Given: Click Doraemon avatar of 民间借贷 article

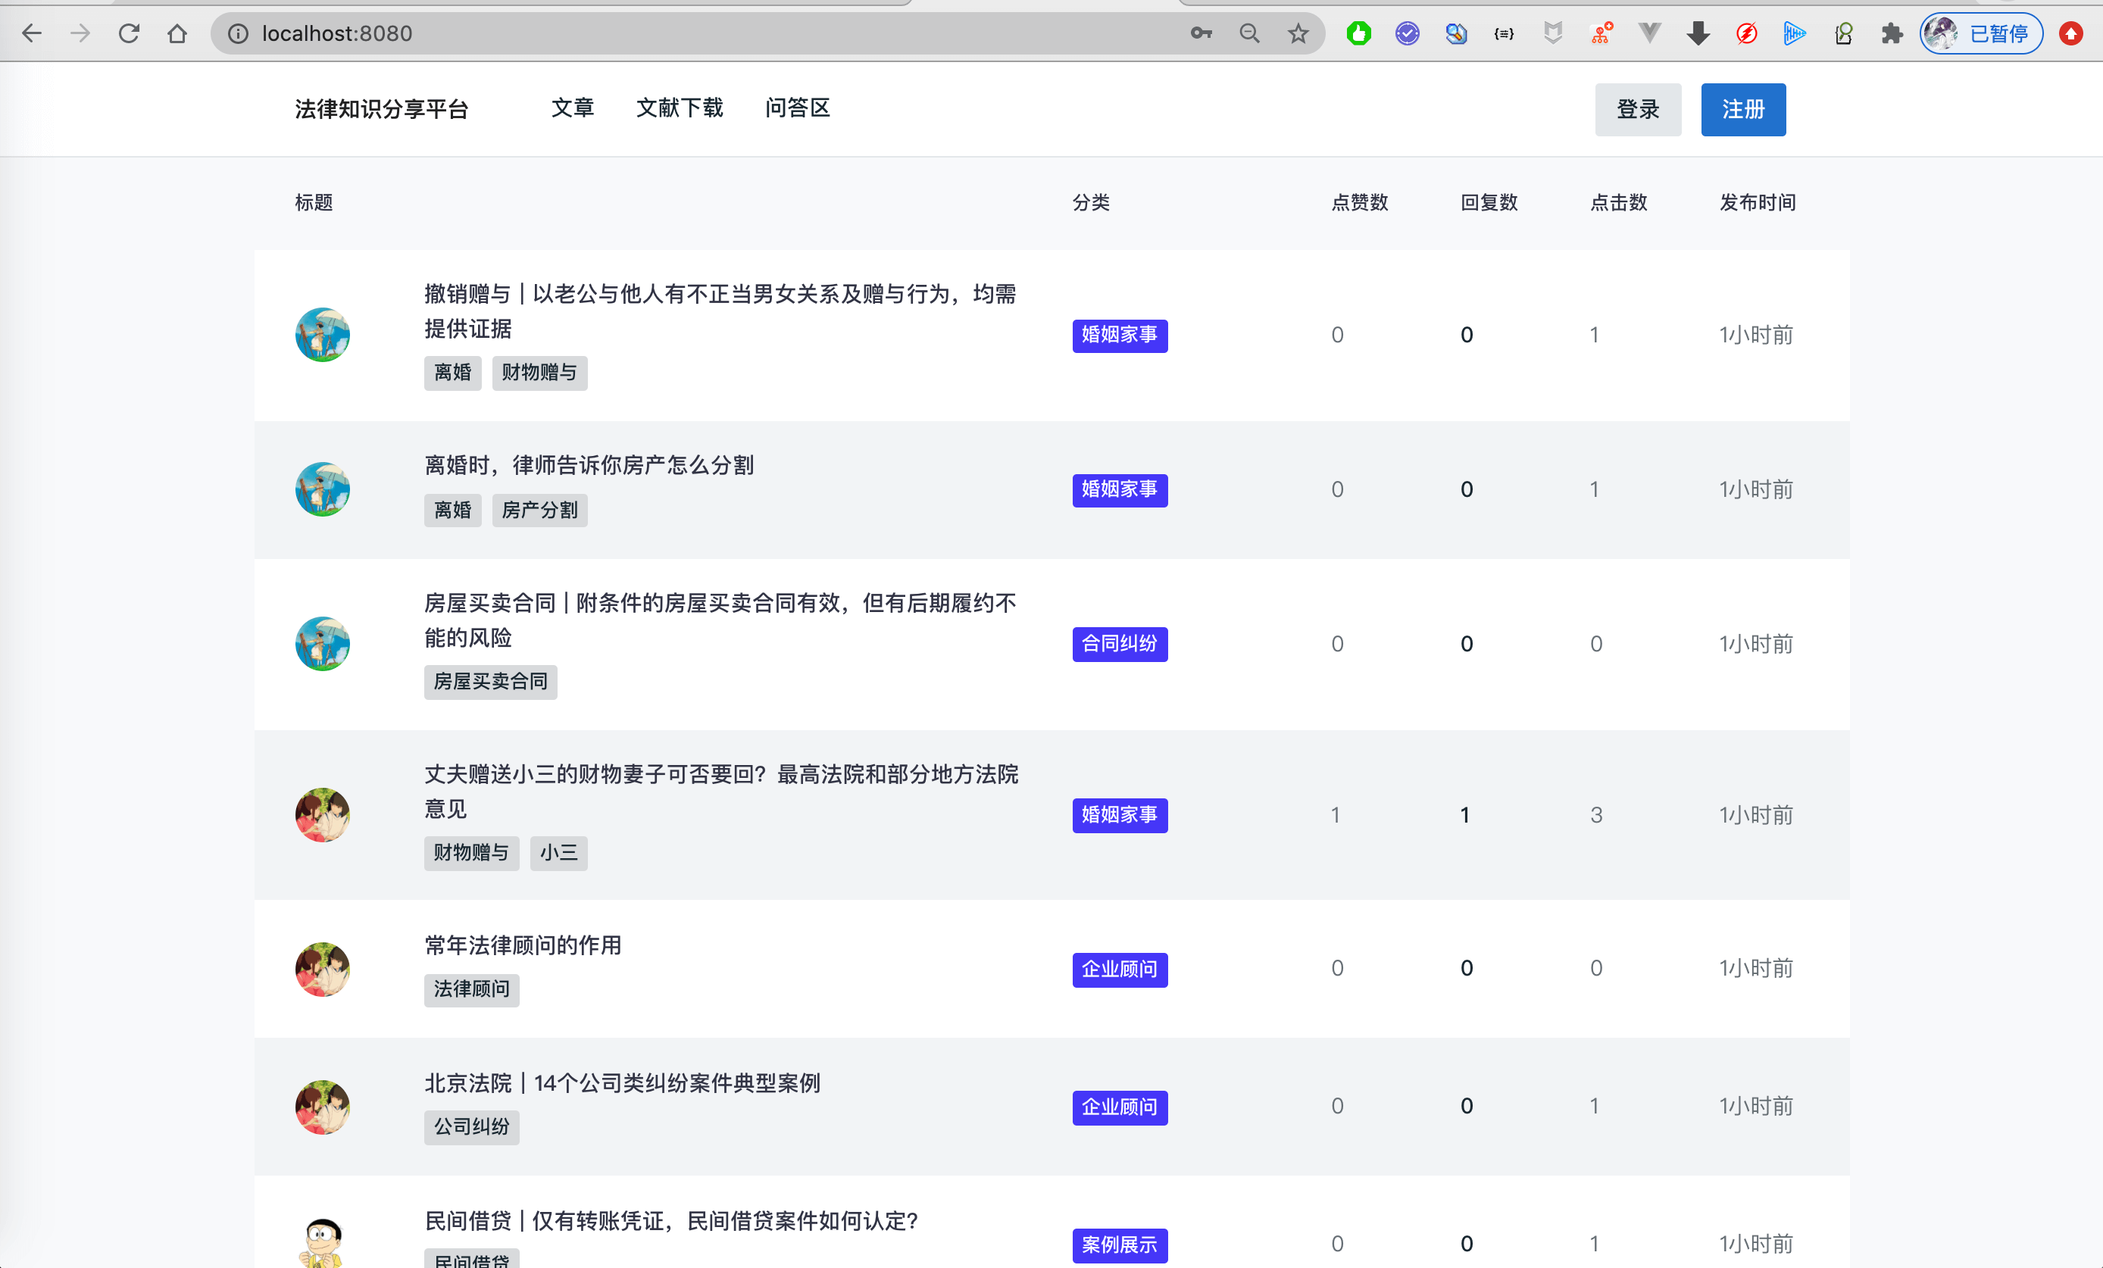Looking at the screenshot, I should [323, 1242].
